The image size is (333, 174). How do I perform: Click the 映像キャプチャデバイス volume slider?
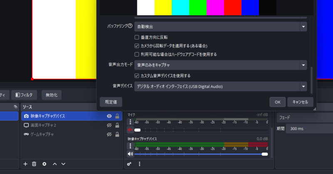[200, 154]
